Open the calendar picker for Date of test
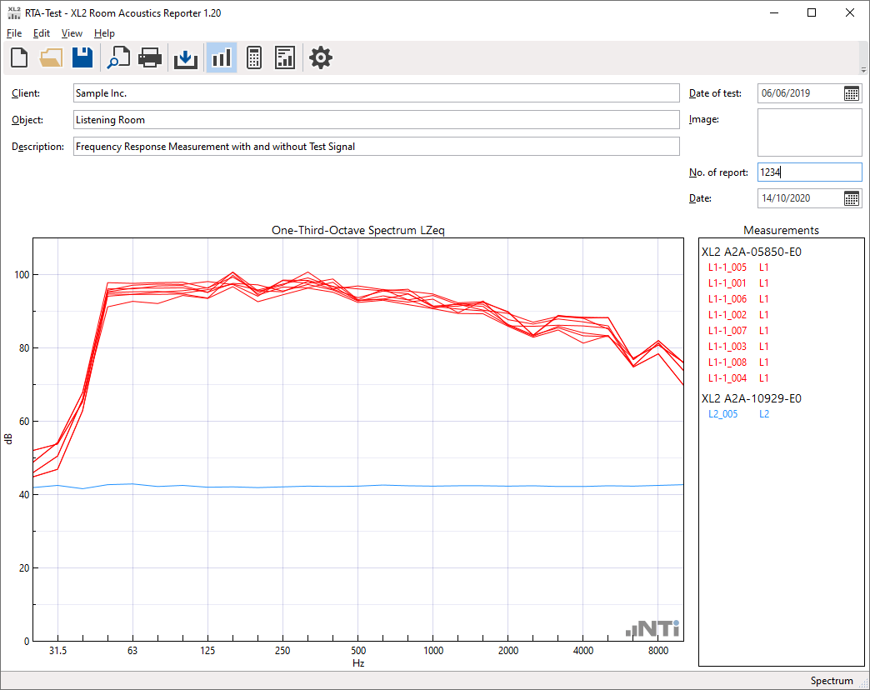 (x=852, y=93)
